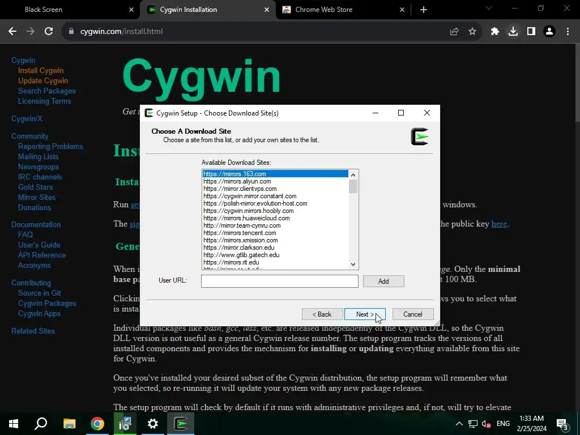Open the Licensing Terms sidebar link

pos(44,101)
